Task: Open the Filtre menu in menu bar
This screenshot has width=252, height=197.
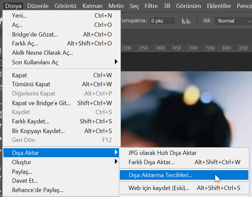Action: point(151,6)
